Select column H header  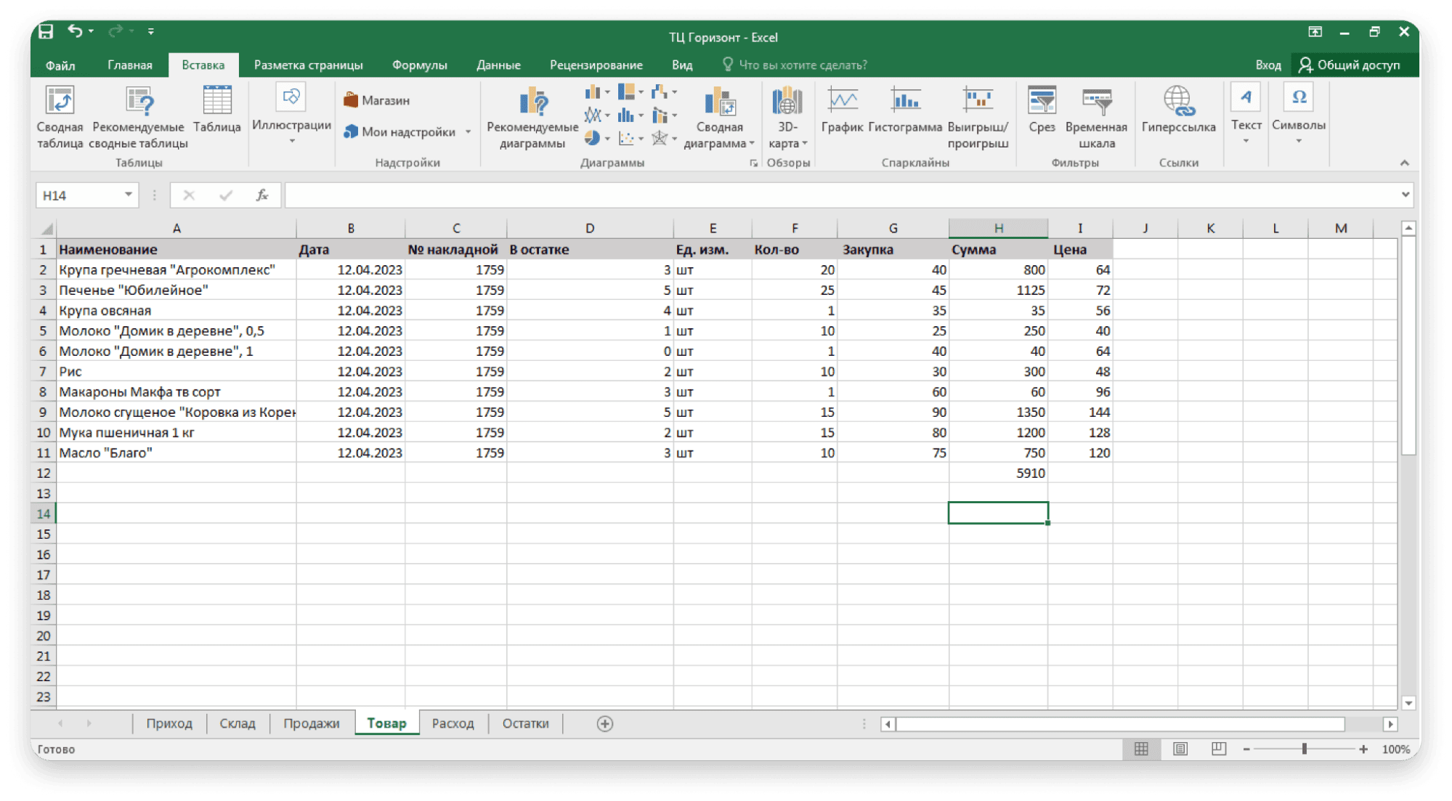998,228
